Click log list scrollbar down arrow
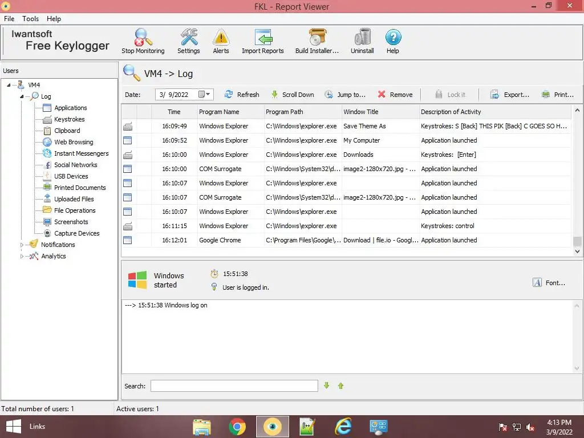584x438 pixels. pyautogui.click(x=577, y=252)
